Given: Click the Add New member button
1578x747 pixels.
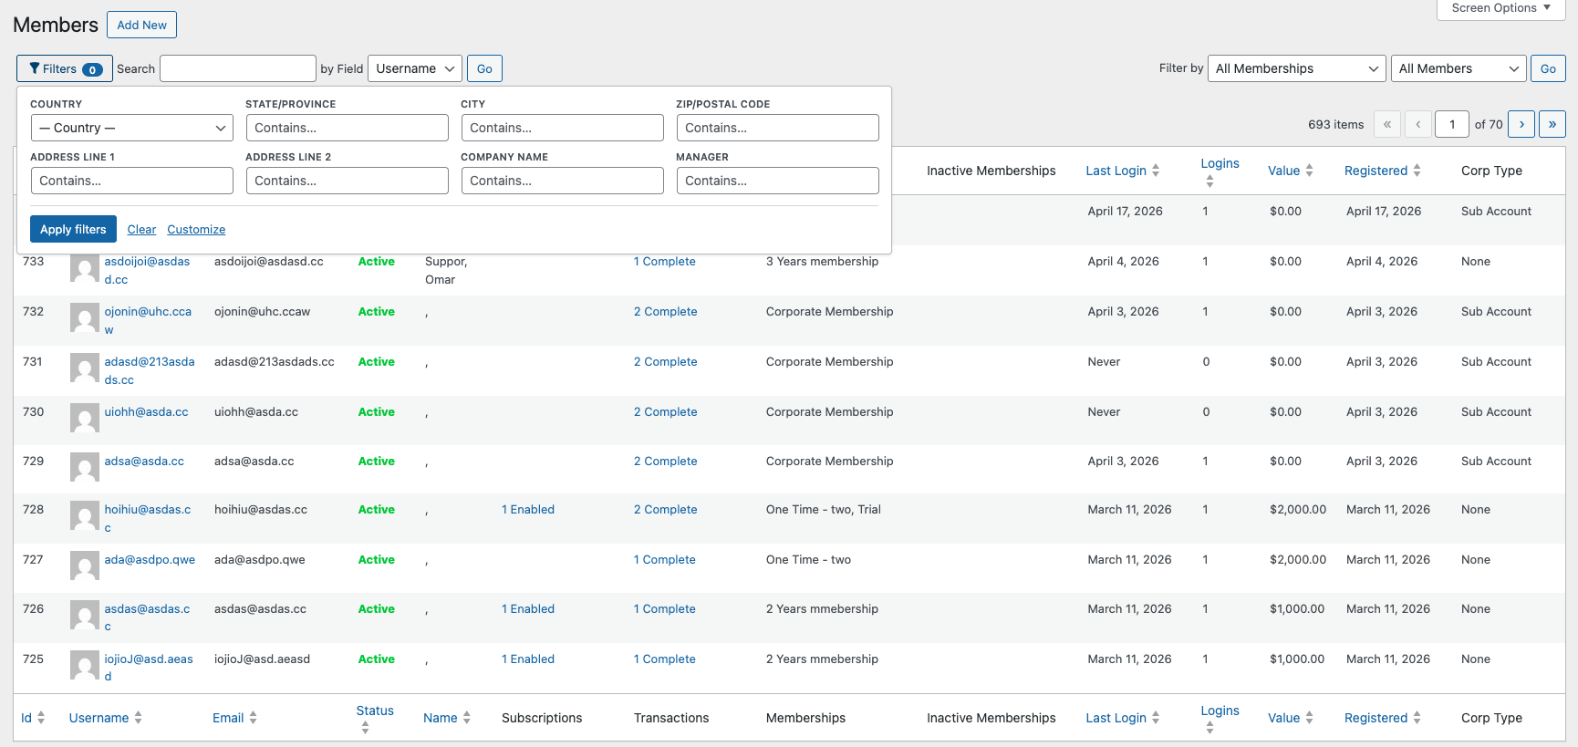Looking at the screenshot, I should (x=141, y=25).
